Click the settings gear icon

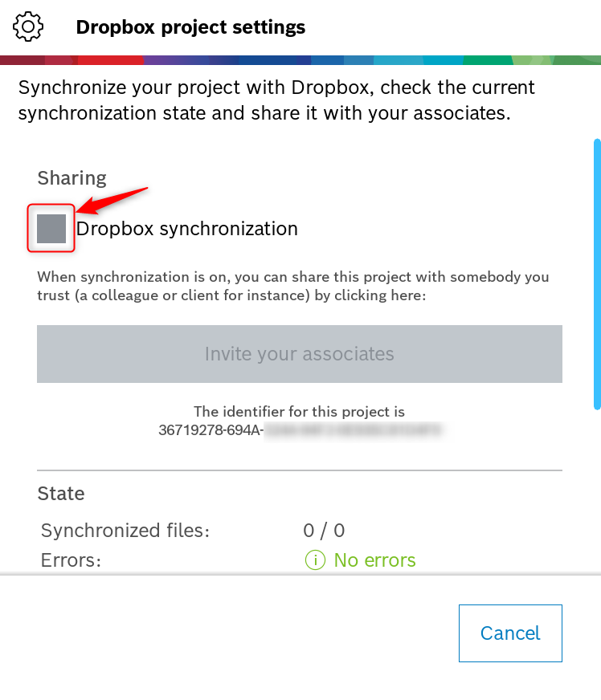[28, 27]
